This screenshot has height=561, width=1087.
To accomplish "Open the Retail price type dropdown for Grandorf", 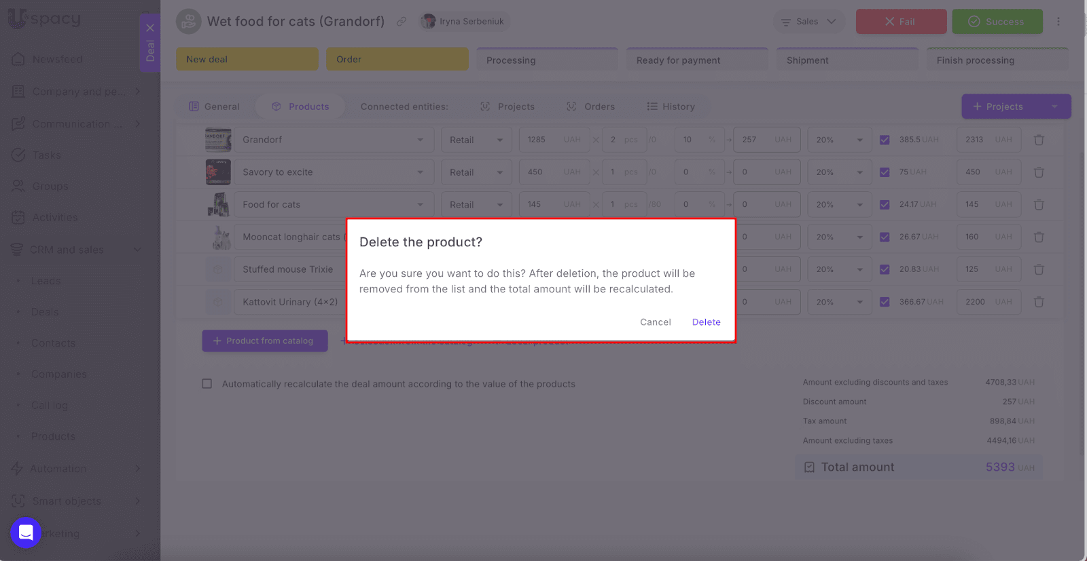I will click(x=476, y=140).
